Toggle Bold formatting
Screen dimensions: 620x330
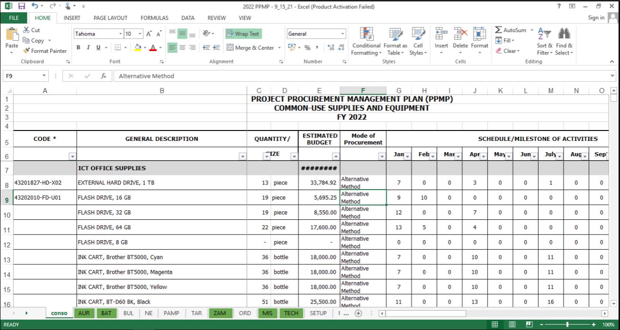(78, 47)
